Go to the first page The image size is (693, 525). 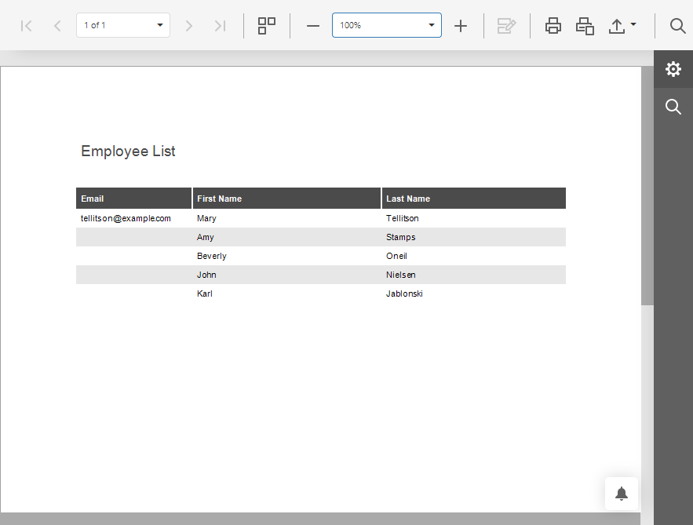[27, 26]
